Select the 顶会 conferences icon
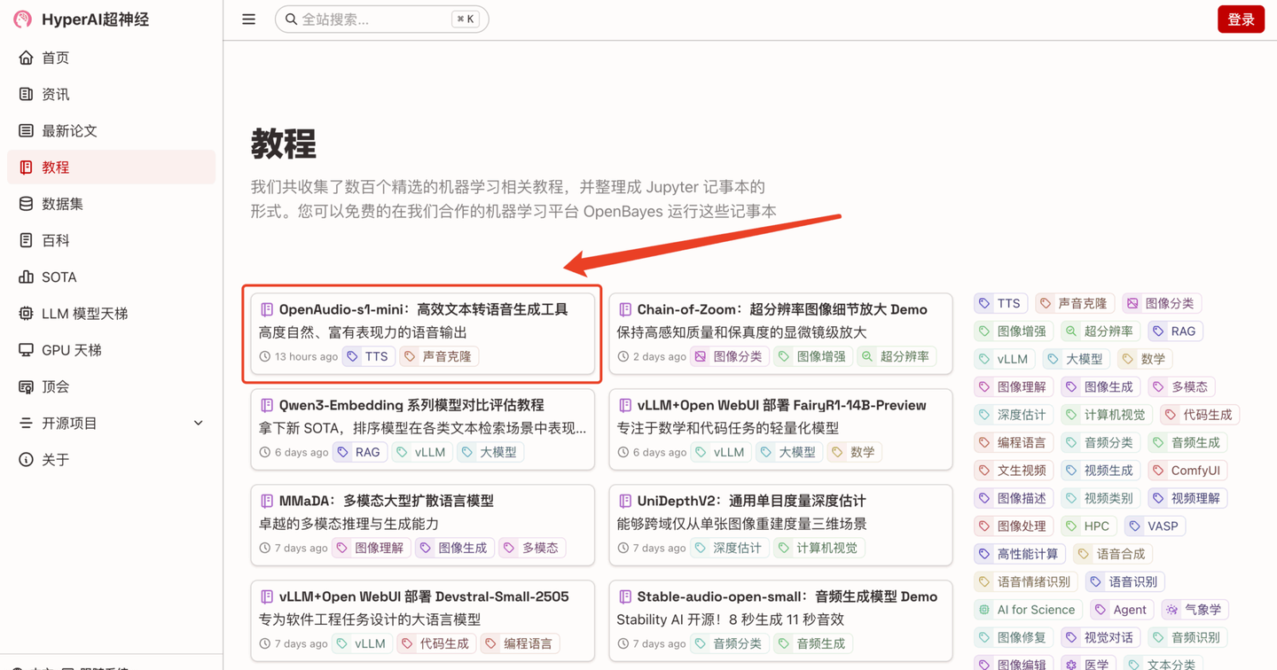 (x=27, y=386)
